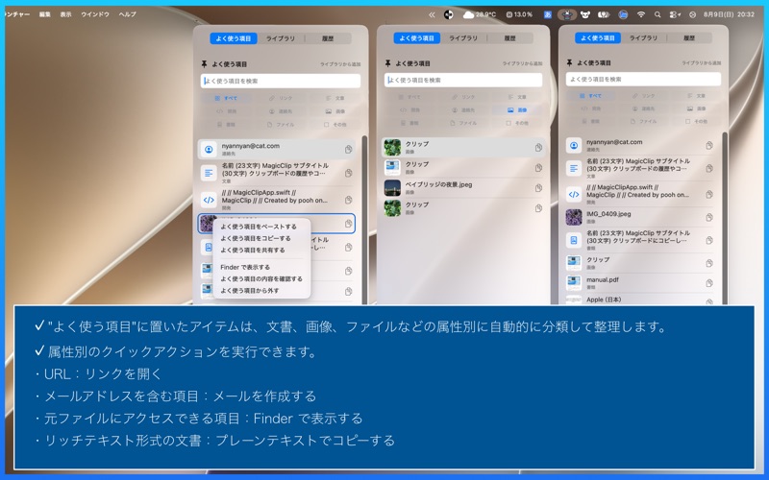Select よく使う項目をペーストする from context menu
This screenshot has width=769, height=480.
(x=259, y=227)
